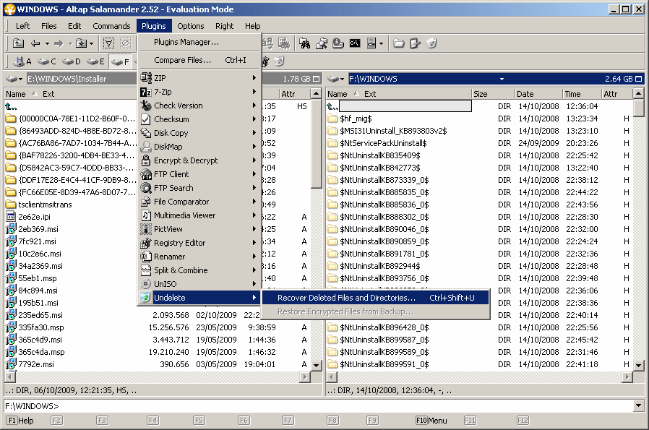Click into the F:\WINDOWS> command line
The image size is (649, 430).
(319, 405)
